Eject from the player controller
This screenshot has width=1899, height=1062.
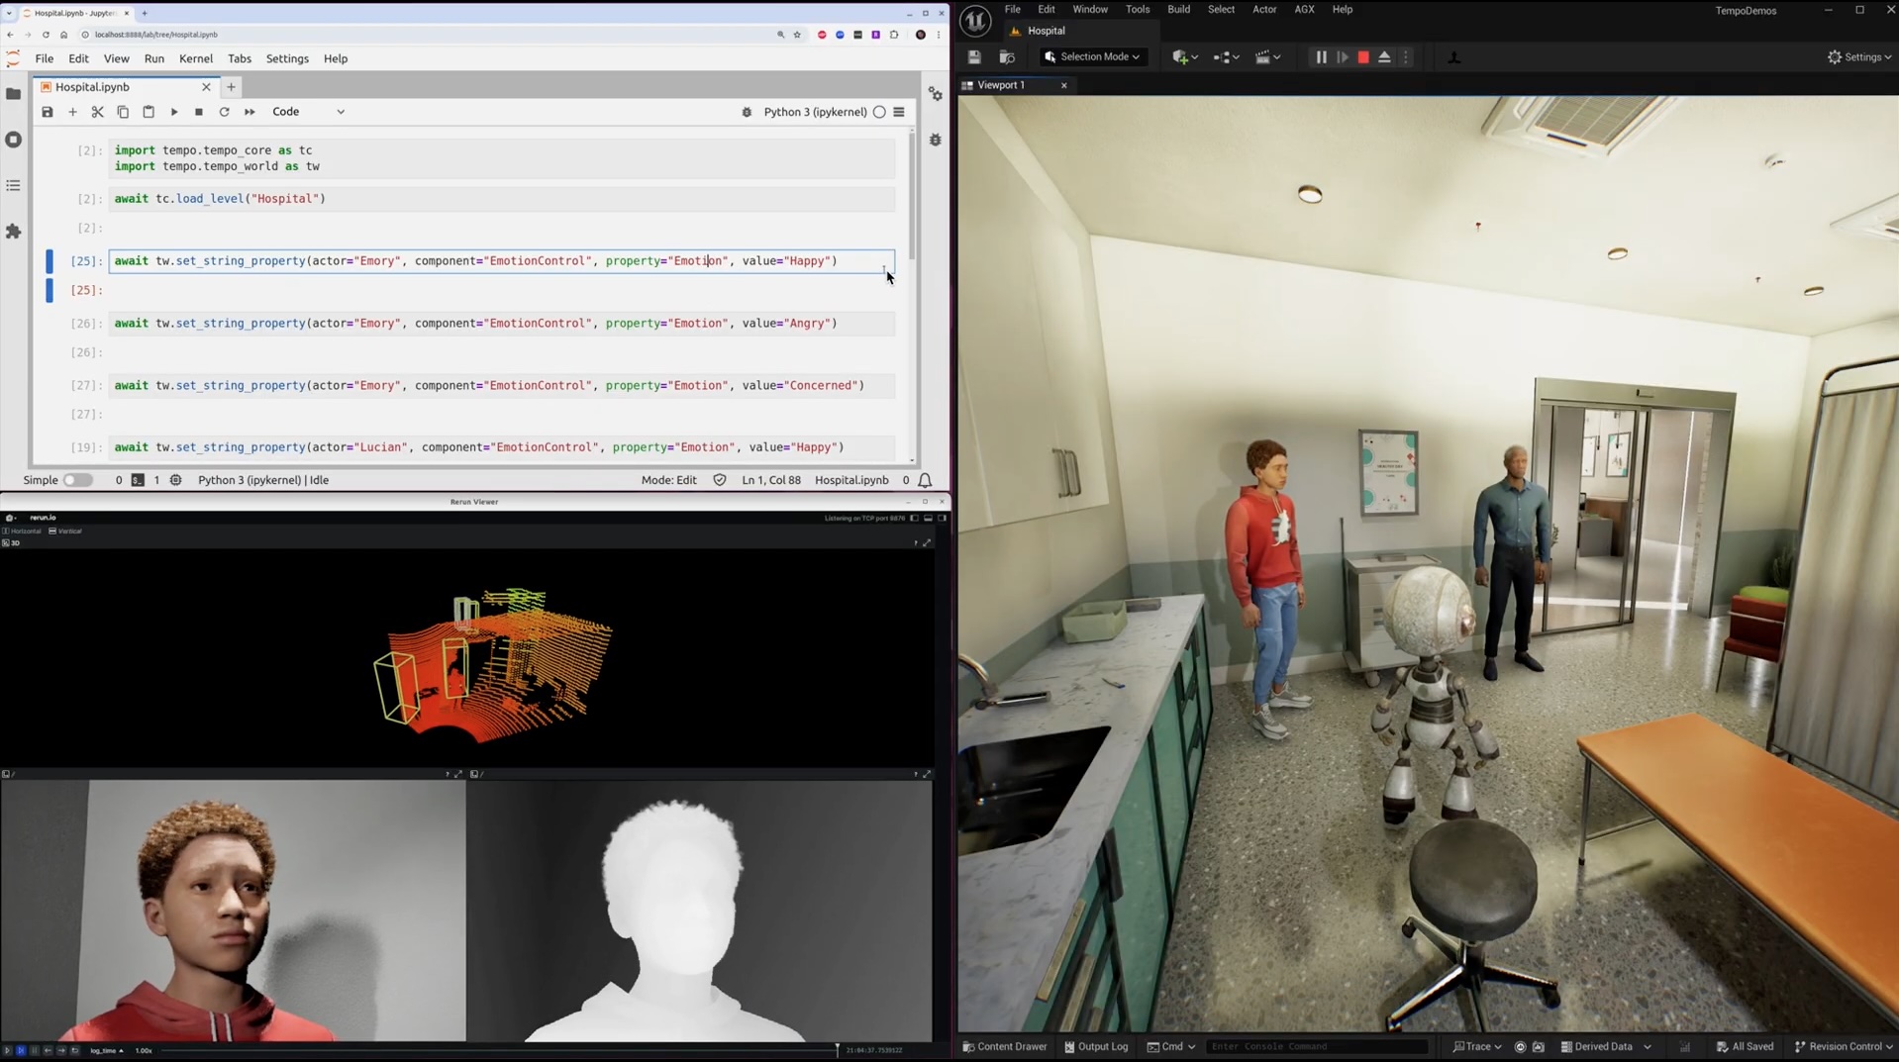click(x=1384, y=57)
